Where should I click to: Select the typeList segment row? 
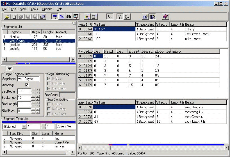tap(39, 45)
